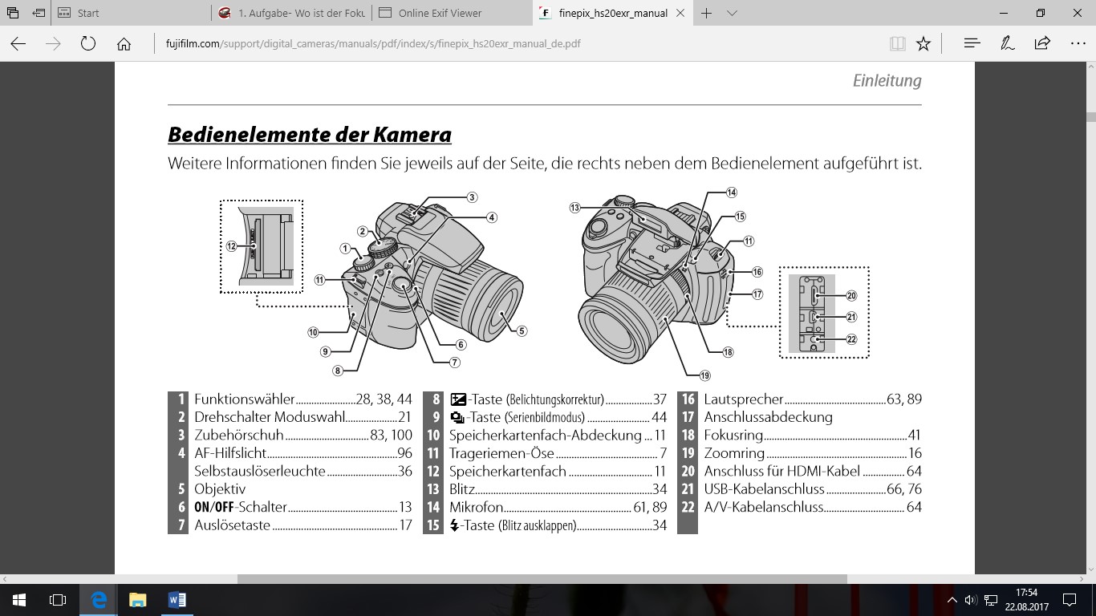Screen dimensions: 1096x616
Task: Click the 'AF-Hilfslicht' entry
Action: coord(230,453)
